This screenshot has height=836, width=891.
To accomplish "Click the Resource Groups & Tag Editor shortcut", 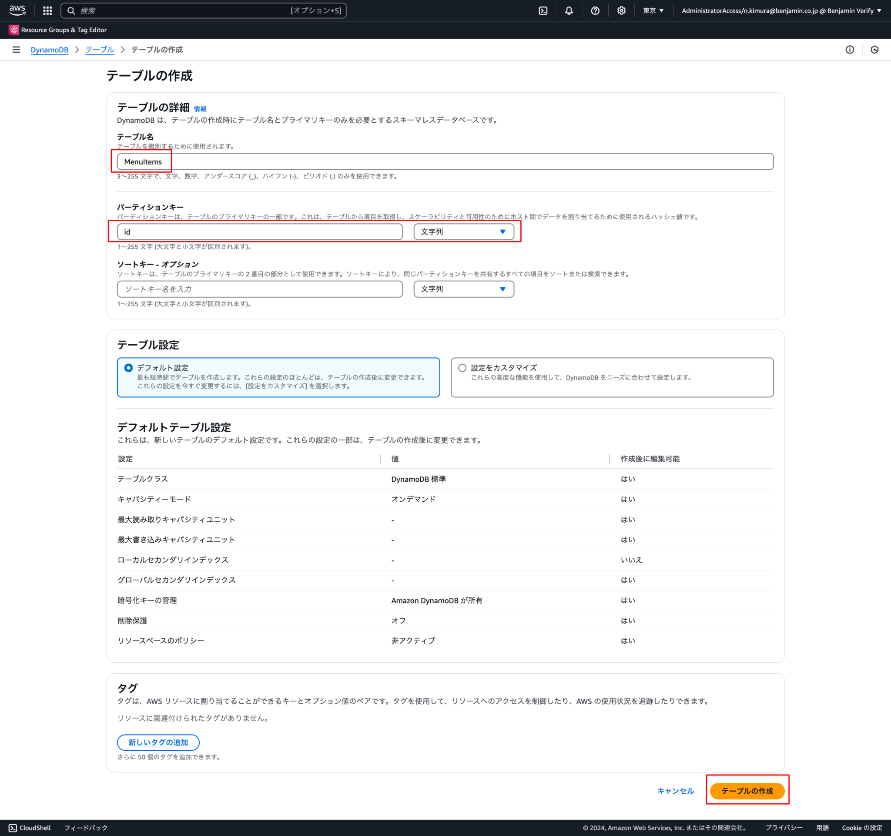I will (x=63, y=30).
